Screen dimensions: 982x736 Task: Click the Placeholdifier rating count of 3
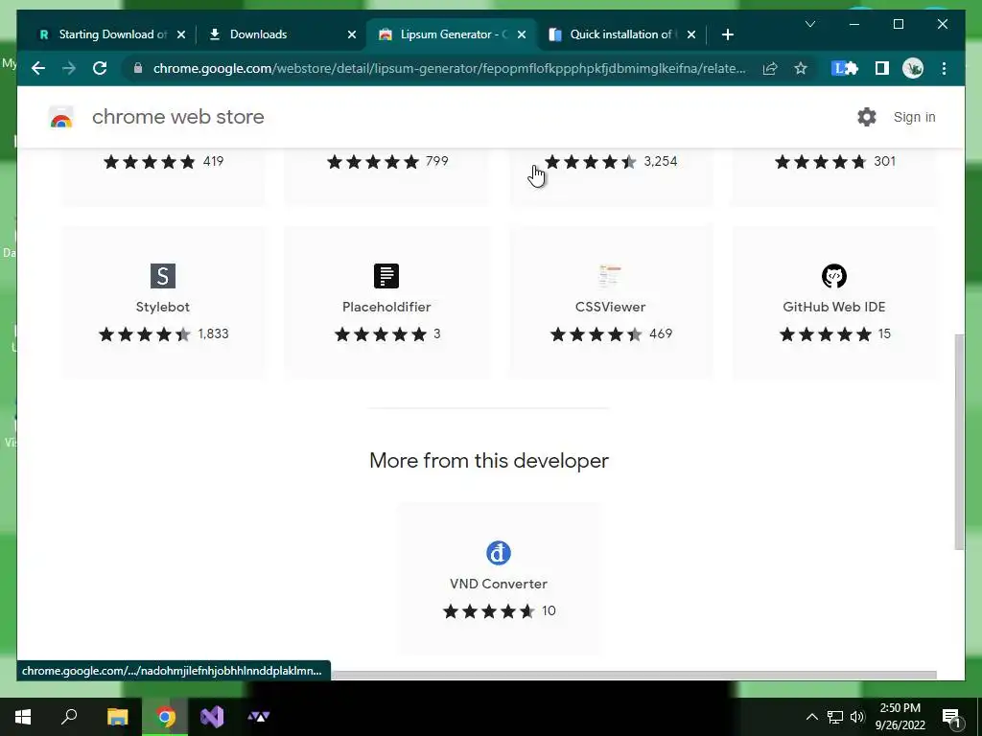tap(437, 333)
